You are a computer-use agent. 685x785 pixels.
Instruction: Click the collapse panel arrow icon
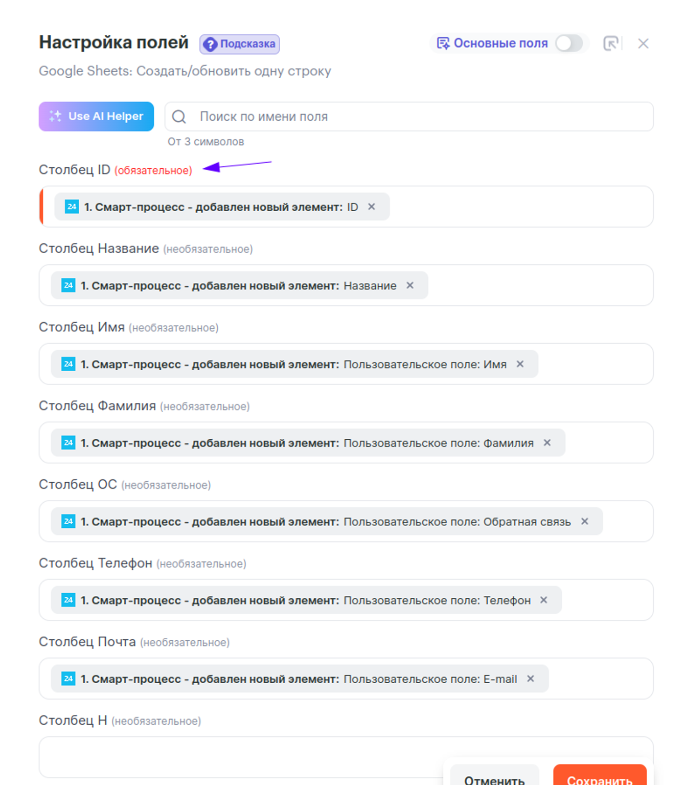click(x=611, y=43)
